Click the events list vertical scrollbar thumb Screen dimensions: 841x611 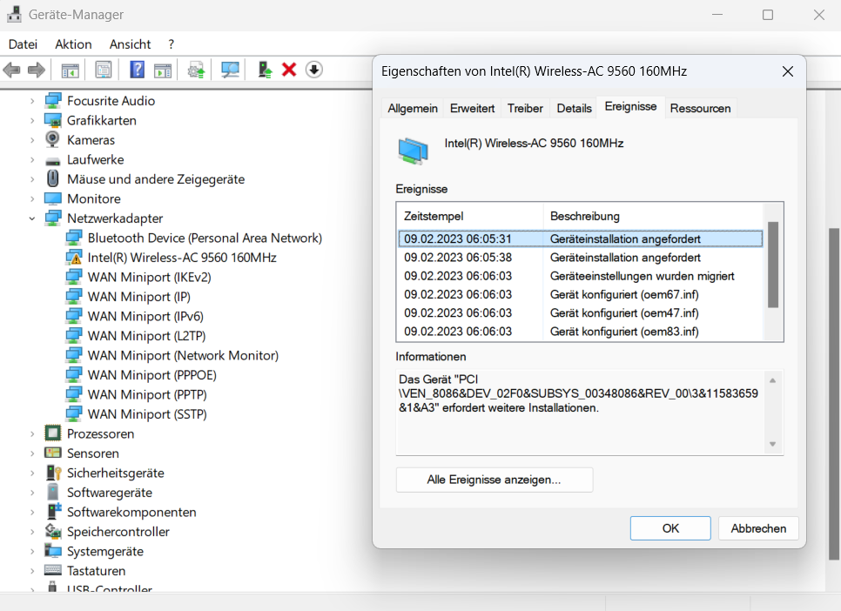(773, 265)
